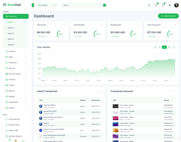Screen dimensions: 181x142
Task: Select the 1W chart range
Action: point(164,47)
